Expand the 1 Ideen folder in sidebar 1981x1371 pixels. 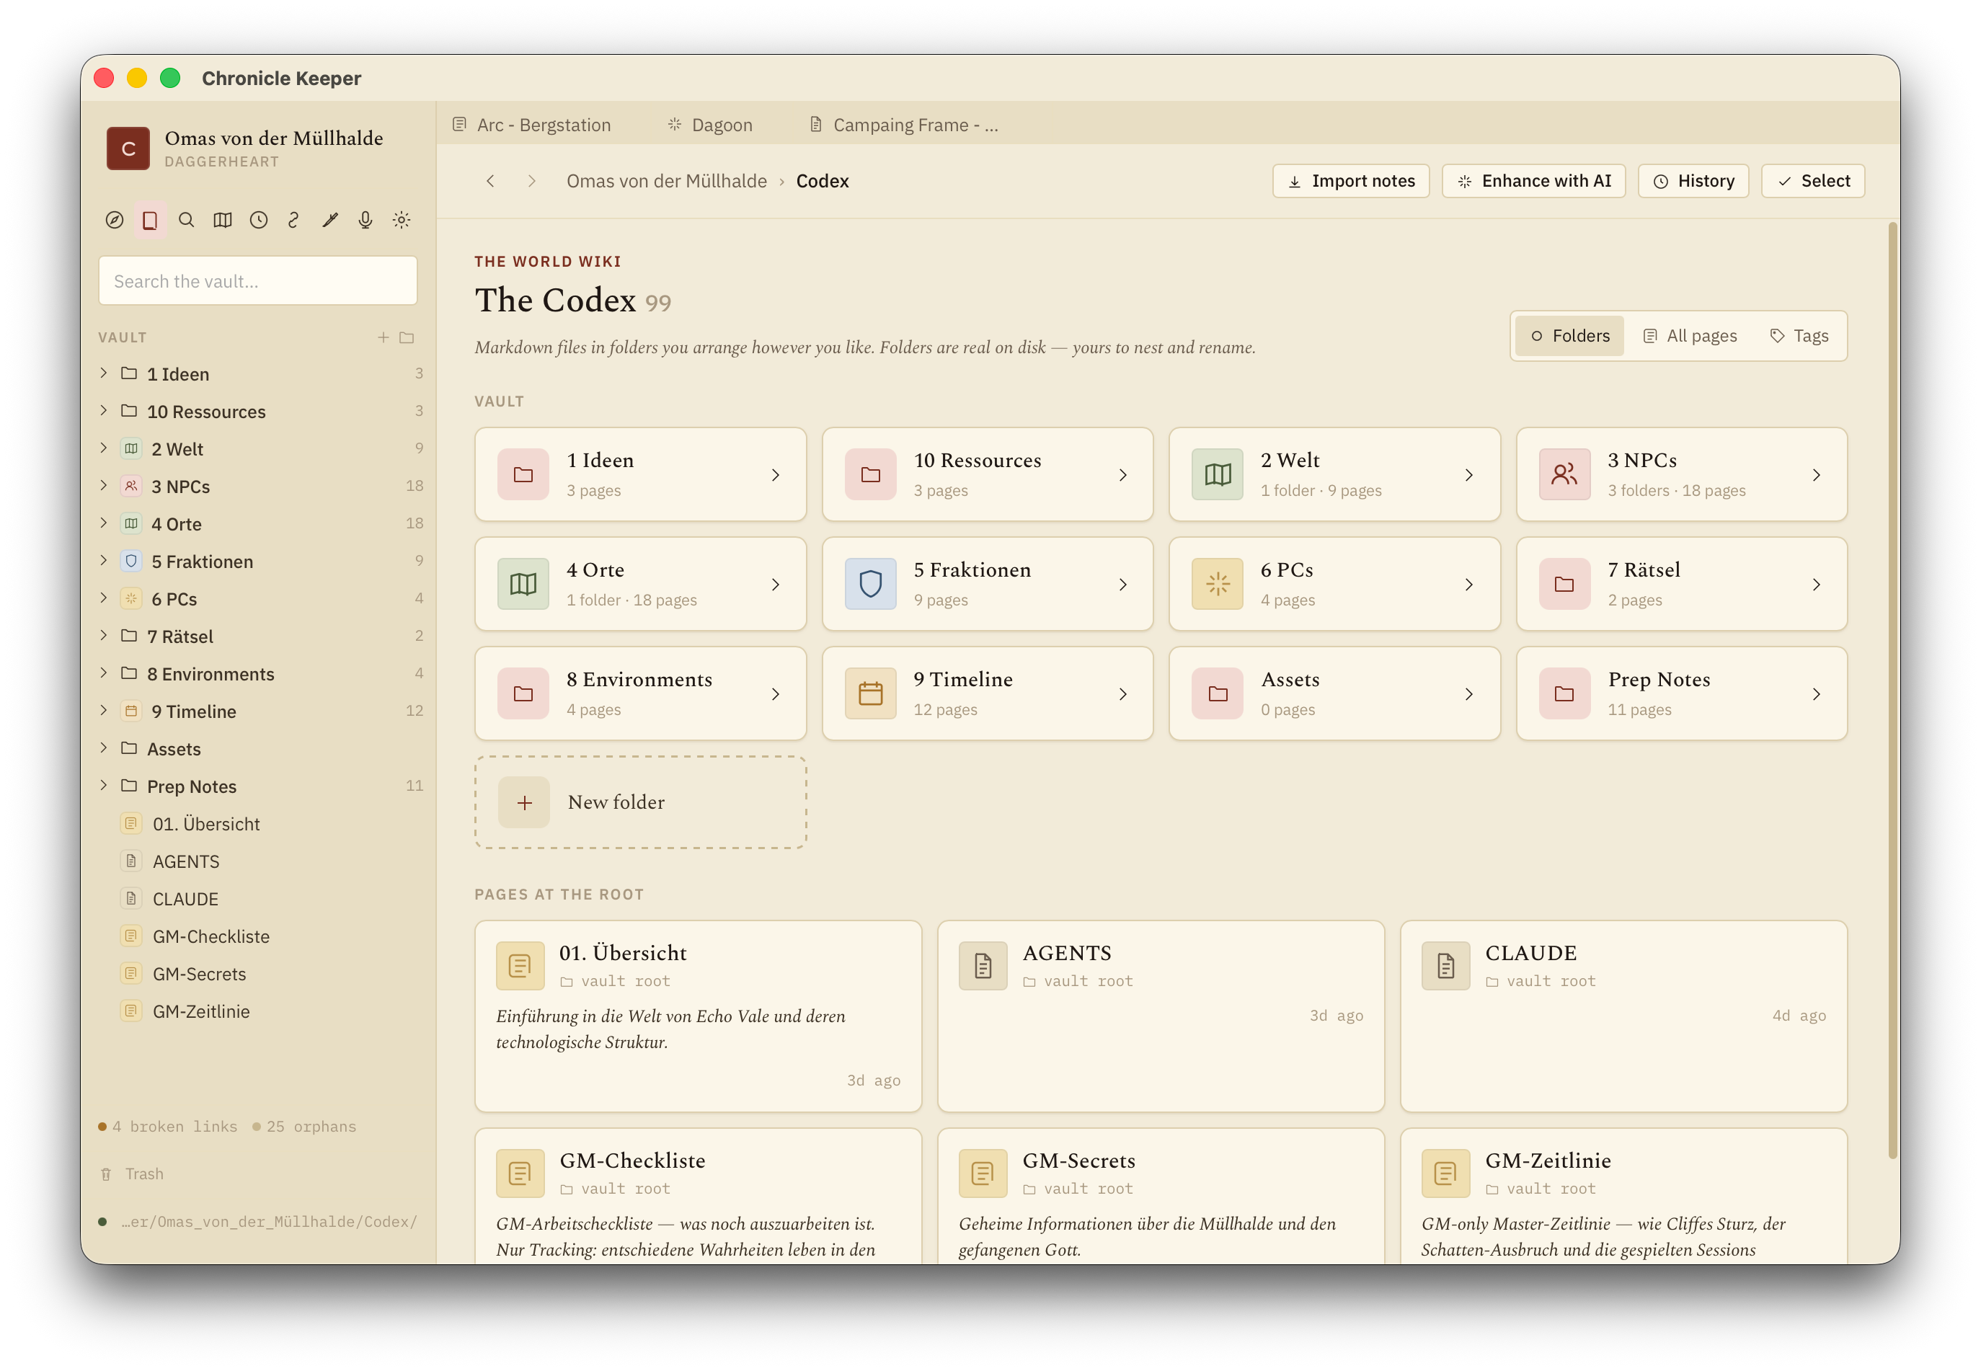pos(104,373)
